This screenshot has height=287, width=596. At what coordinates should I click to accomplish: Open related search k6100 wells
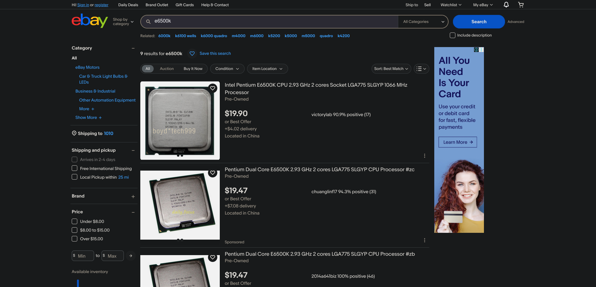point(186,36)
